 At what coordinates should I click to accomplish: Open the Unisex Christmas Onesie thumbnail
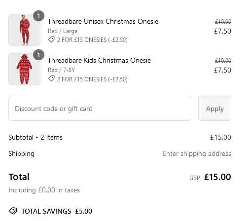click(25, 30)
